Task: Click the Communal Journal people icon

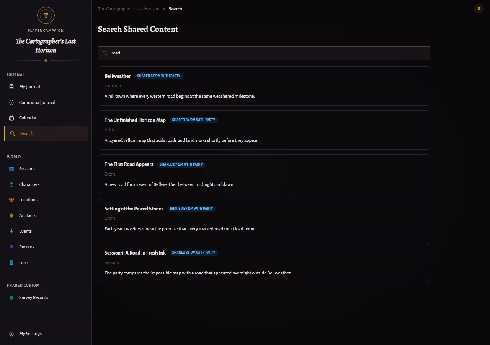Action: [11, 102]
